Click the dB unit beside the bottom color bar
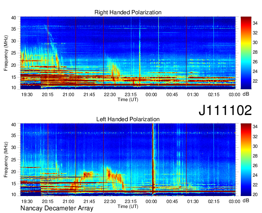 pos(246,200)
